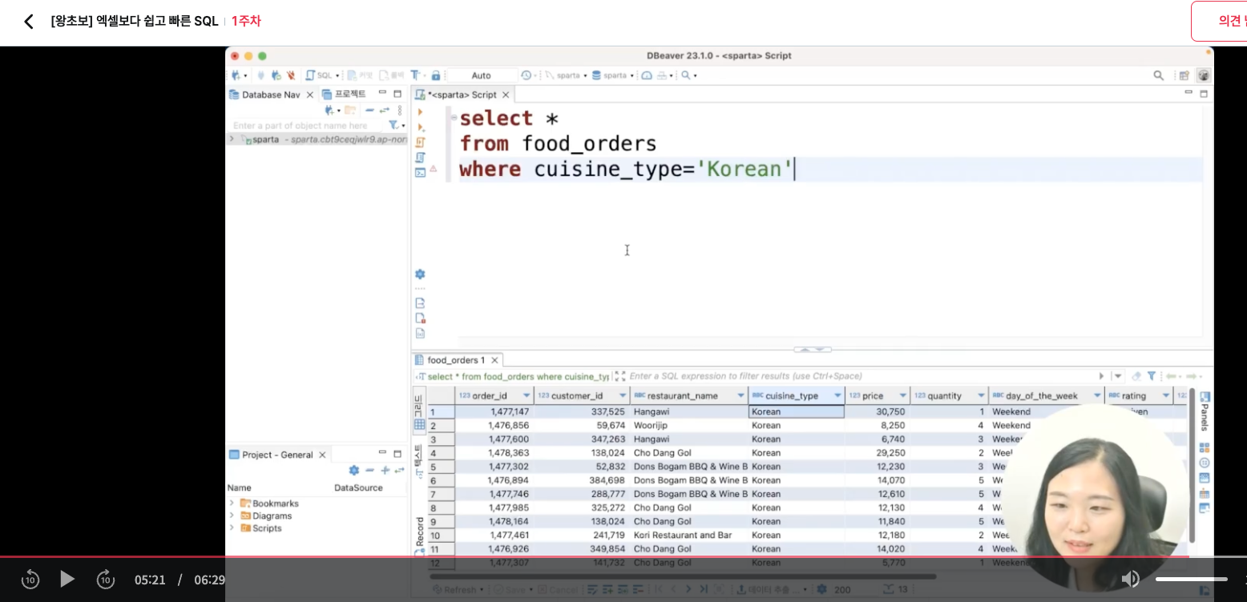Open the navigator filter funnel dropdown
The image size is (1247, 602).
pos(397,126)
